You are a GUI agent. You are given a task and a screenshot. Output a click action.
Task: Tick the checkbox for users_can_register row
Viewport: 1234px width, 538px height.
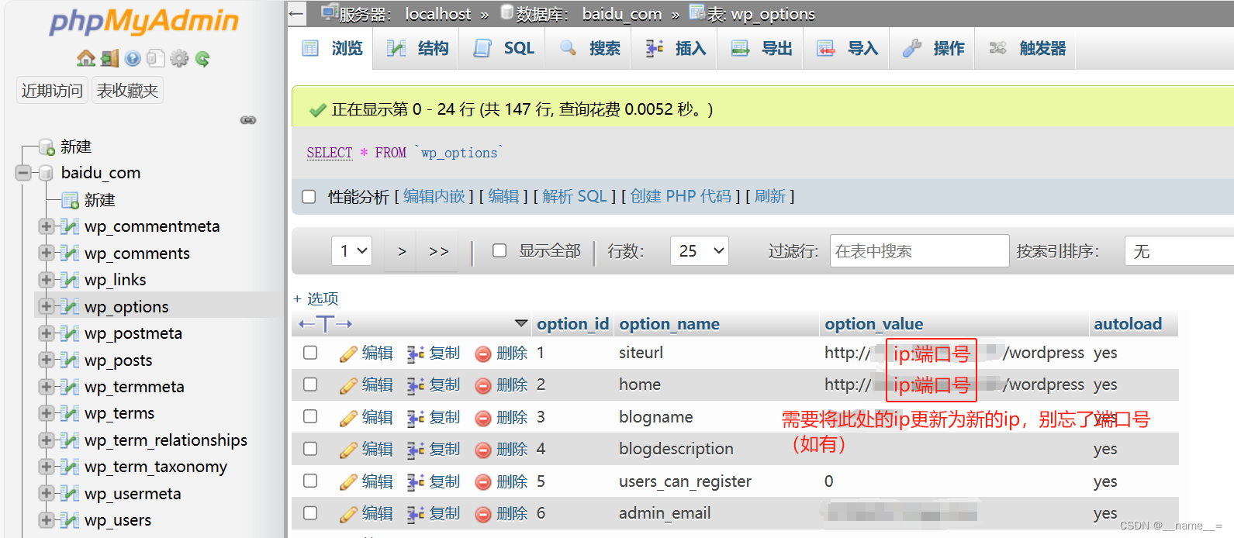click(x=310, y=481)
